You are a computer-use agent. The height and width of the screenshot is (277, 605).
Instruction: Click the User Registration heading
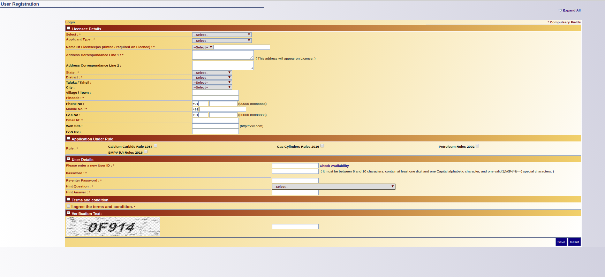click(20, 4)
